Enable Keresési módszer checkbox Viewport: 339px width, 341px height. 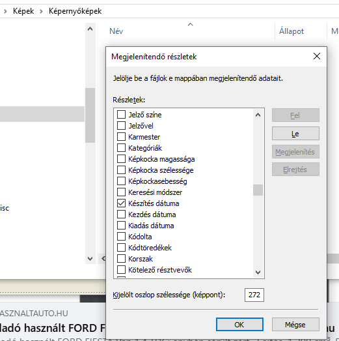point(121,192)
